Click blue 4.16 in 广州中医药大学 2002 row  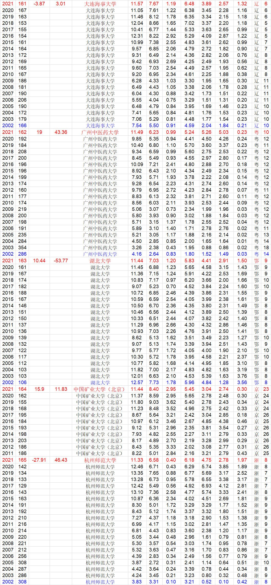point(137,254)
